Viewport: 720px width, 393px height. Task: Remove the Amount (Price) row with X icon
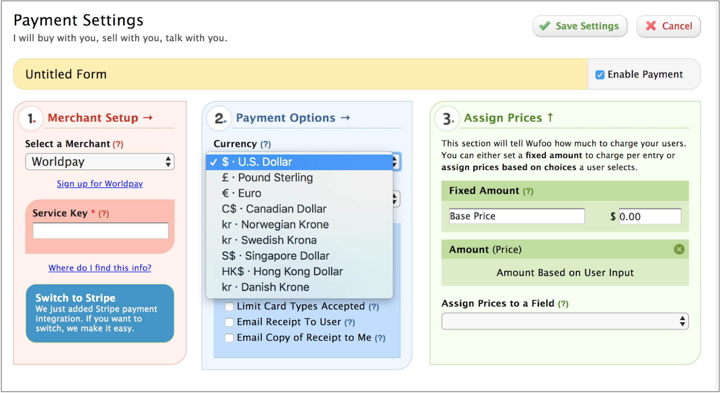[679, 249]
